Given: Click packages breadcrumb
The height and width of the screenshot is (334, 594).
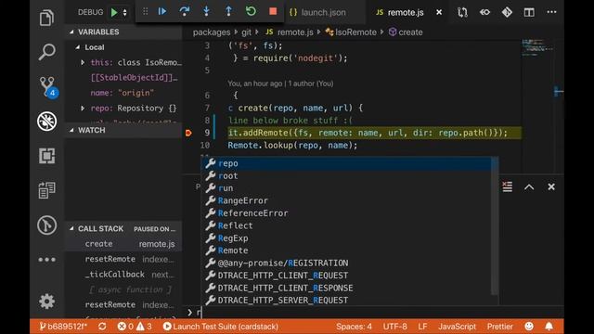Looking at the screenshot, I should click(x=212, y=32).
